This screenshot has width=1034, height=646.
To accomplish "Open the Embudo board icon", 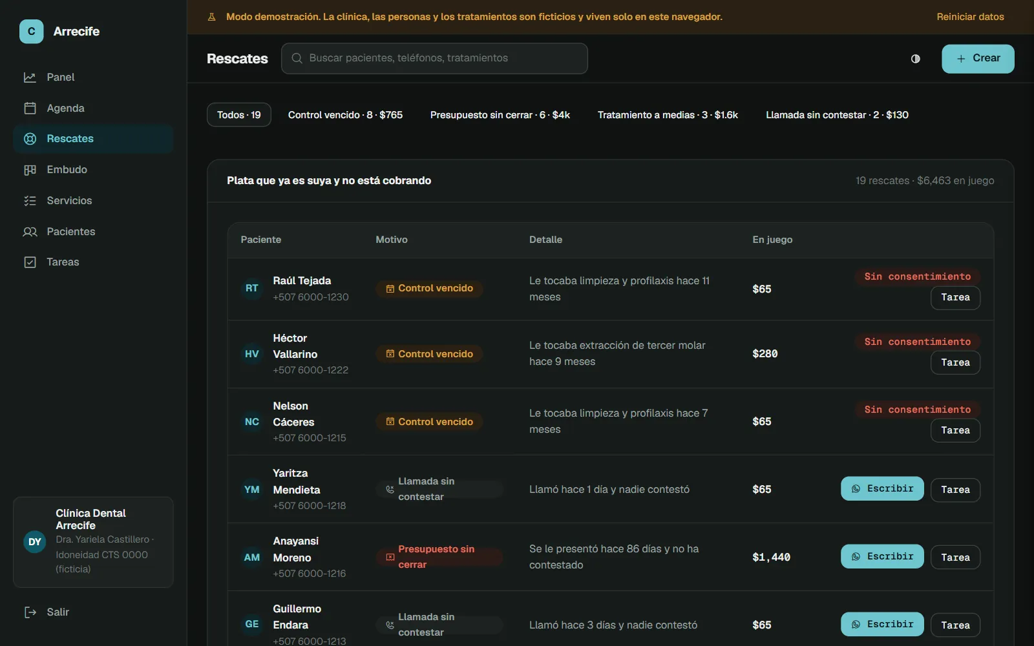I will tap(30, 170).
